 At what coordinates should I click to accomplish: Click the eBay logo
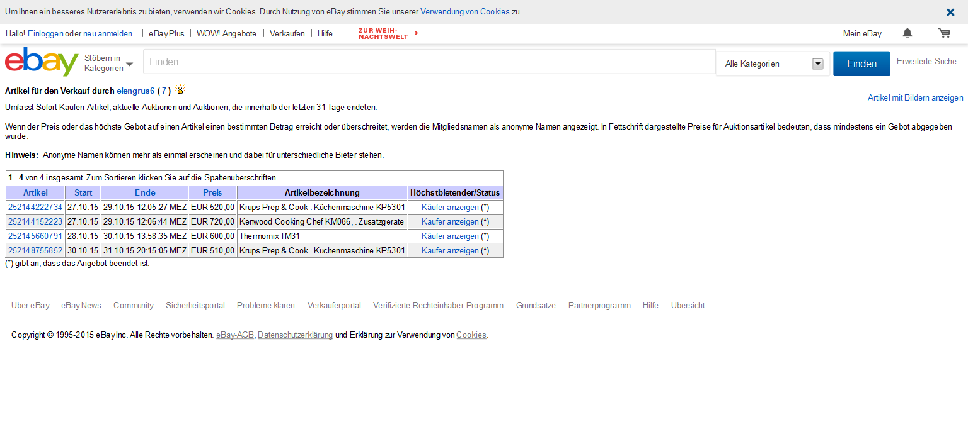pyautogui.click(x=42, y=62)
